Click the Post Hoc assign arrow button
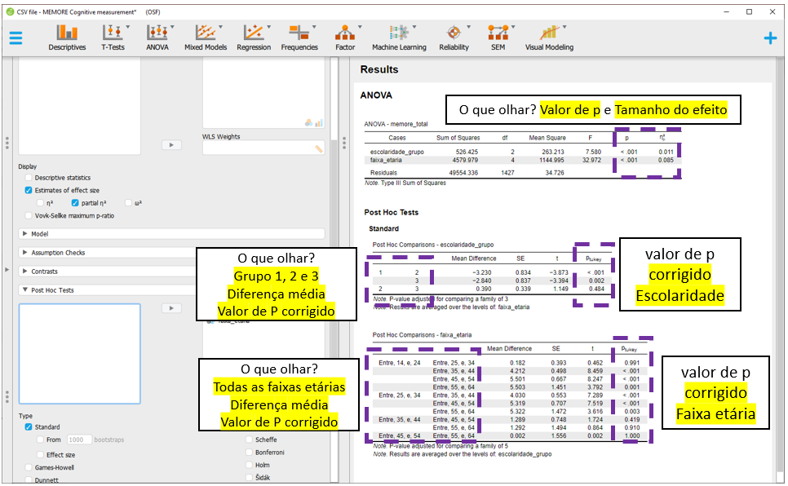Screen dimensions: 788x486 pos(170,308)
